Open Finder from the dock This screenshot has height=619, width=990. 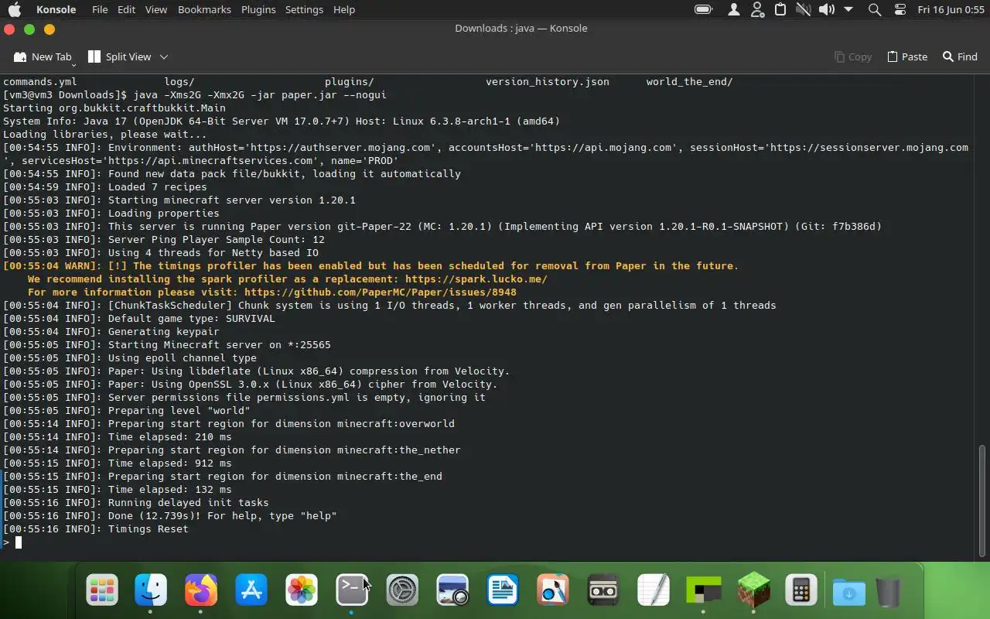pyautogui.click(x=151, y=590)
